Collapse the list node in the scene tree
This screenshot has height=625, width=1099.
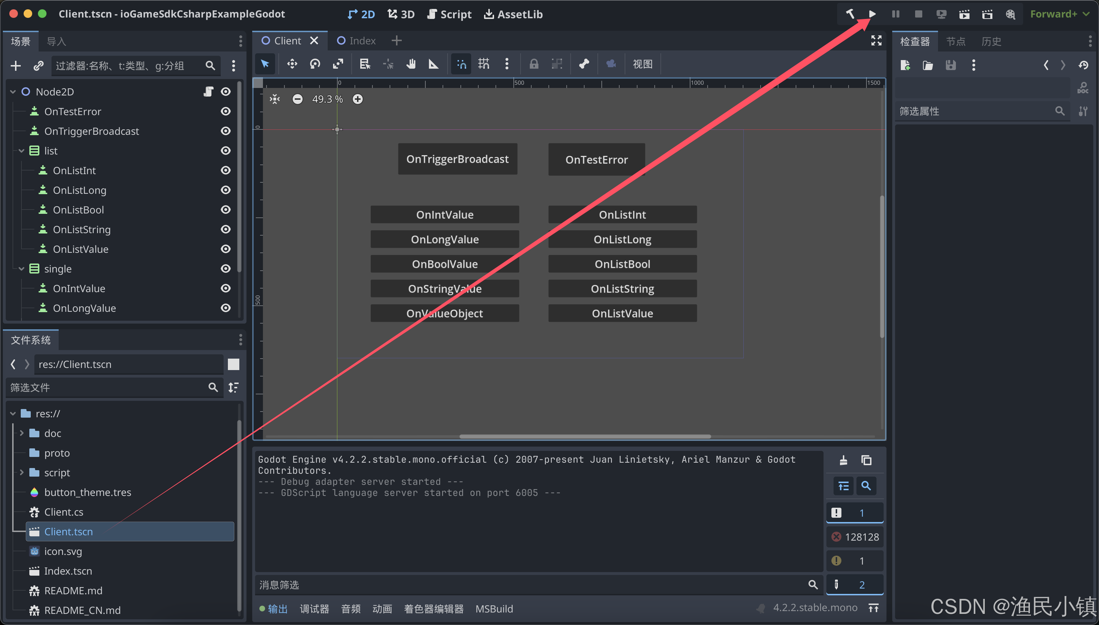tap(21, 150)
